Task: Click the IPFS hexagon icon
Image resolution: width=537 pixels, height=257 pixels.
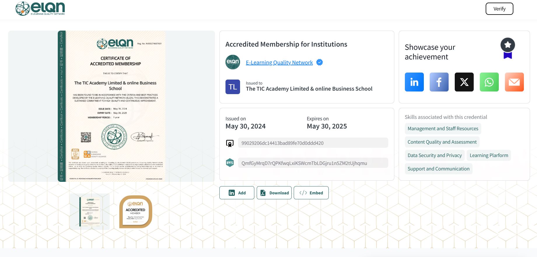Action: pyautogui.click(x=230, y=163)
